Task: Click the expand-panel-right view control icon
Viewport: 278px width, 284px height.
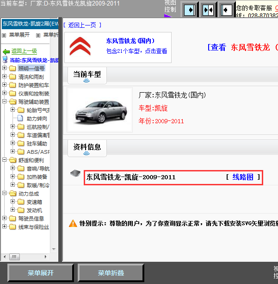Action: tap(189, 9)
